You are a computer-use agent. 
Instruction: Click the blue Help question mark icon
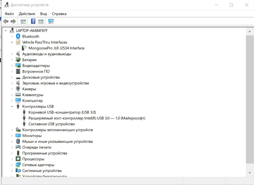pos(33,21)
